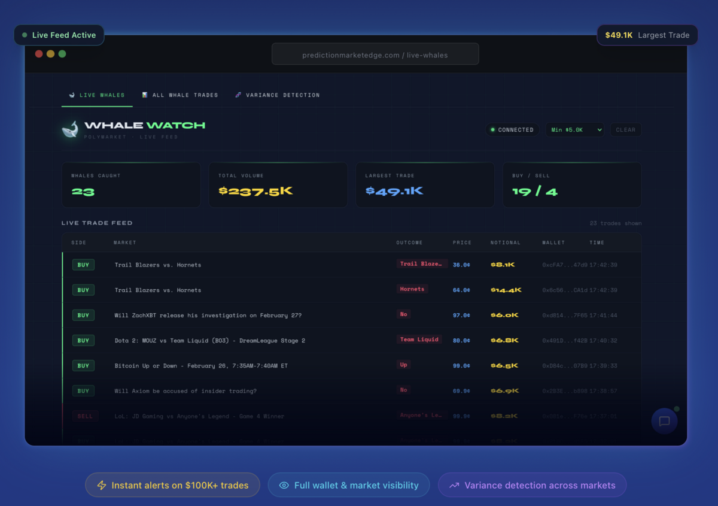This screenshot has height=506, width=718.
Task: Click the Dota 2: MOUZ vs Team Liquid market
Action: (210, 340)
